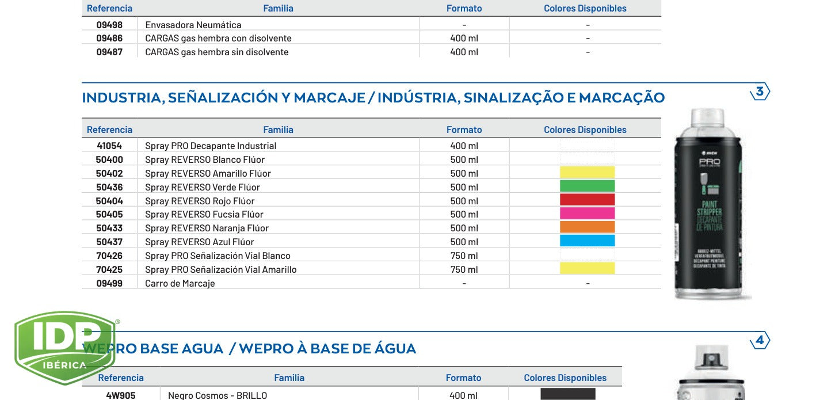Screen dimensions: 816x400
Task: Click reference 70425
Action: pyautogui.click(x=109, y=269)
